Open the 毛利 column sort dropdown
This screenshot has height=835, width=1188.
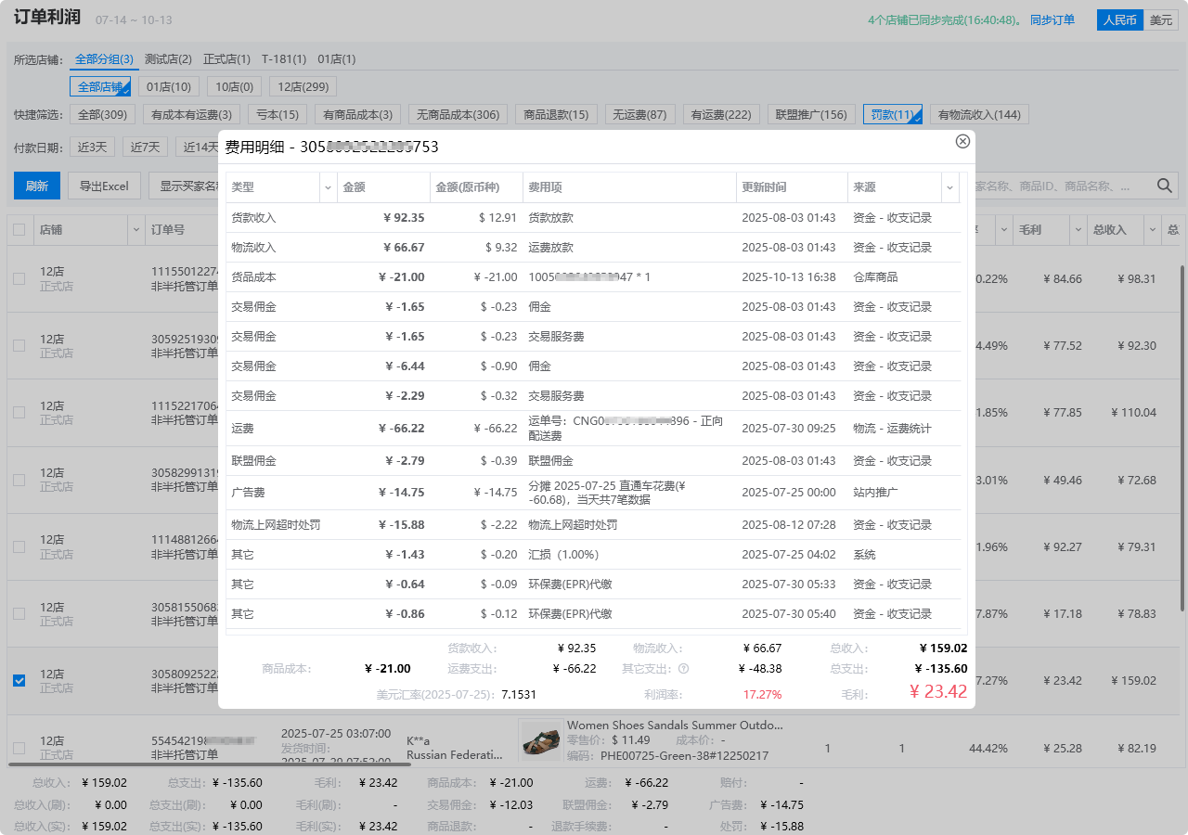click(x=1078, y=229)
